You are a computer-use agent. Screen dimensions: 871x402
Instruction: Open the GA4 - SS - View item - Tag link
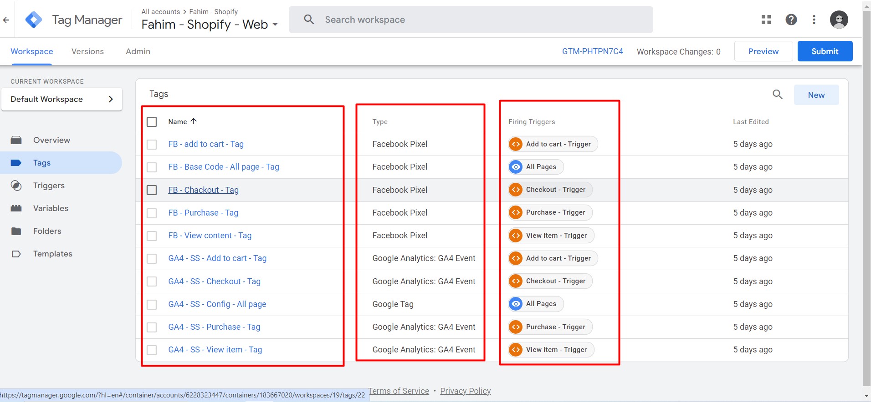pos(215,350)
